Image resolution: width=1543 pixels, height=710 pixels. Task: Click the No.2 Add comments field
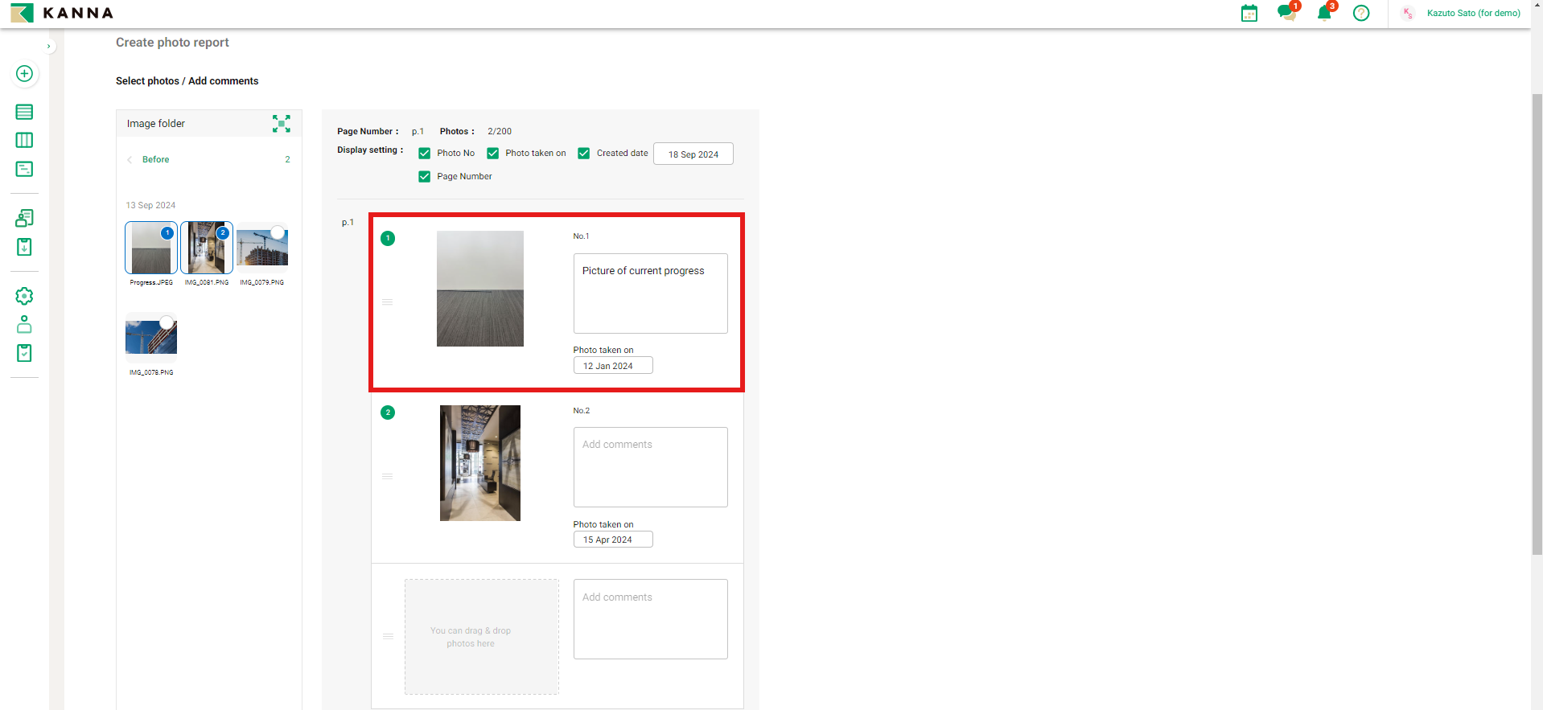click(650, 467)
